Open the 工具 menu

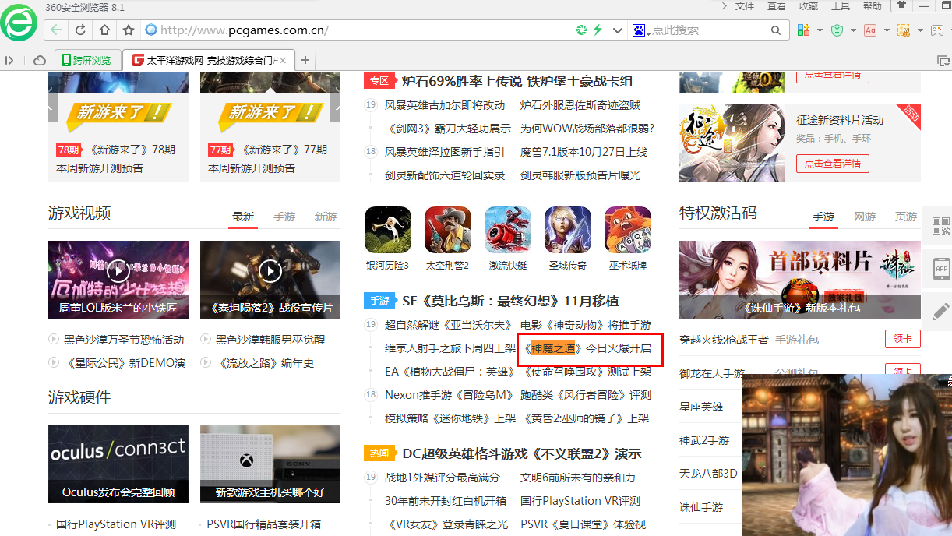point(841,6)
